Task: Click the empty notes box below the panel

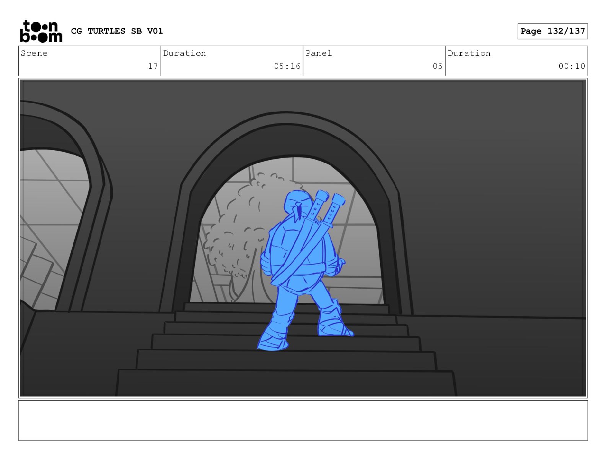Action: click(303, 421)
